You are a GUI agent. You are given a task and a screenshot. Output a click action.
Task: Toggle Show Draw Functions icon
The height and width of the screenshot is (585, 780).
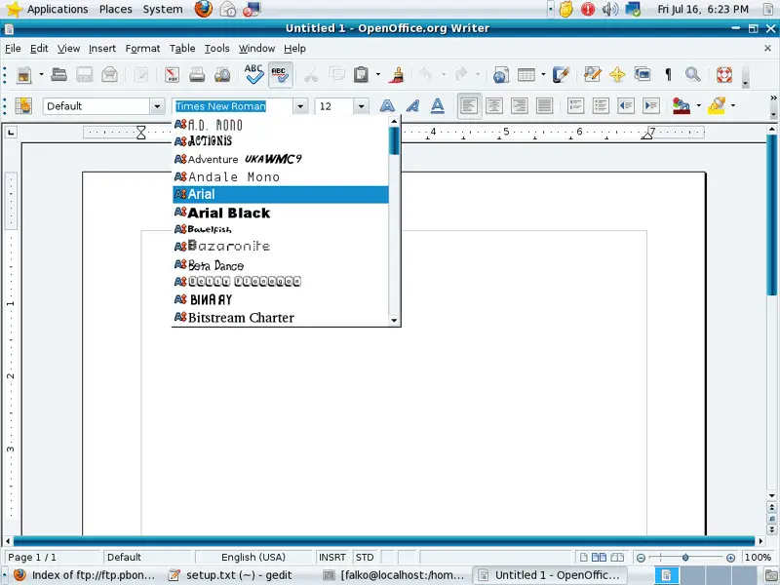(x=561, y=75)
